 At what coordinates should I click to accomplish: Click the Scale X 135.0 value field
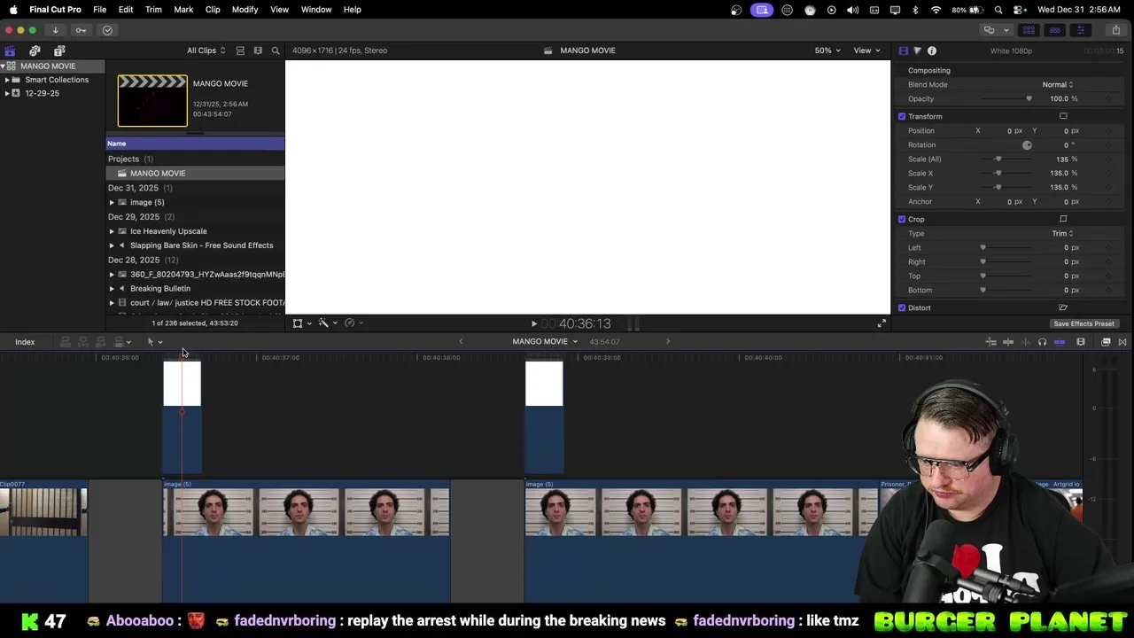(x=1059, y=173)
